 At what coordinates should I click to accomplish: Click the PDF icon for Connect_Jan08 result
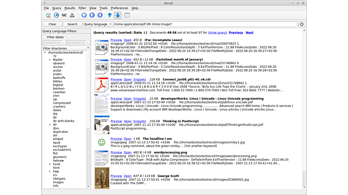click(x=101, y=85)
